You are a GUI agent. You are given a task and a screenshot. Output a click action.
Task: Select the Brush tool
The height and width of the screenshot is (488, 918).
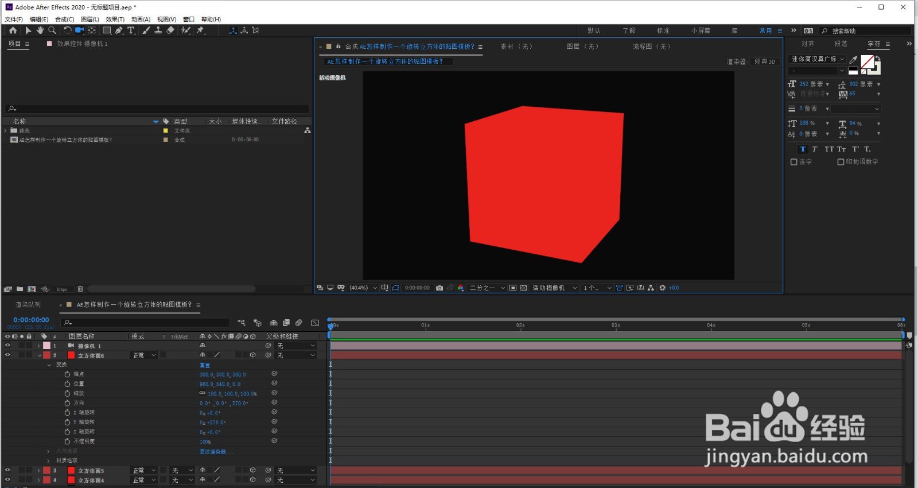pos(146,30)
